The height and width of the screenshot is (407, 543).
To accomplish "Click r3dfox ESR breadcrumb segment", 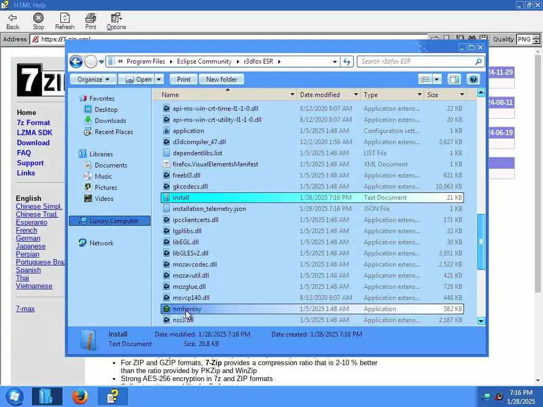I will click(258, 61).
